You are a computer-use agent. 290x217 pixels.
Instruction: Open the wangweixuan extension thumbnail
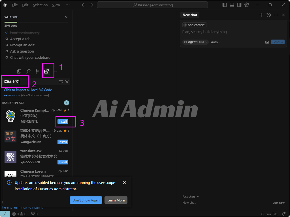coord(10,136)
